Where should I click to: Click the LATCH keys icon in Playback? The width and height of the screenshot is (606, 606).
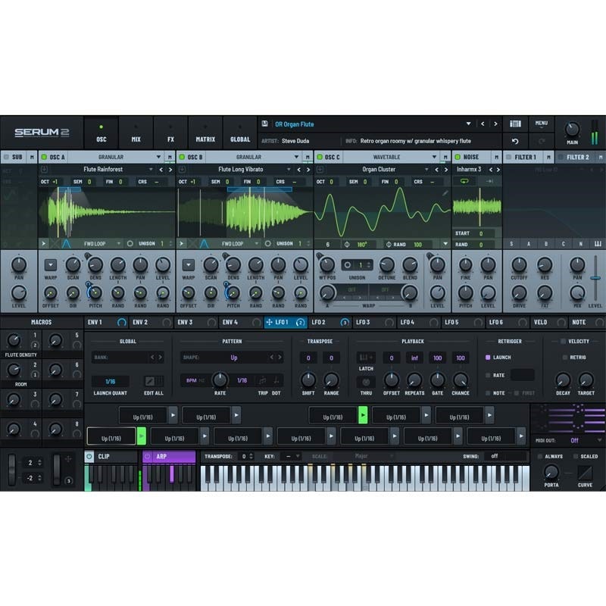click(x=364, y=357)
